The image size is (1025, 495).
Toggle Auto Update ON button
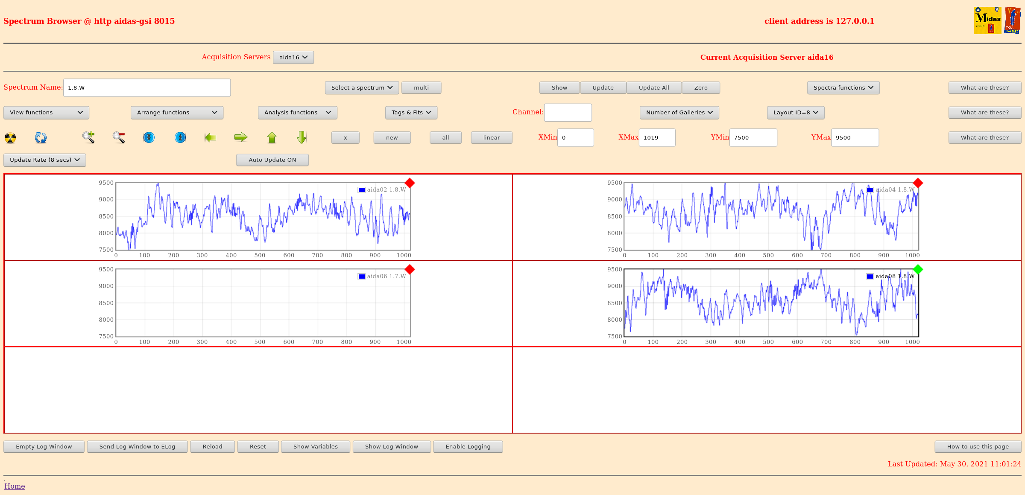pos(272,160)
